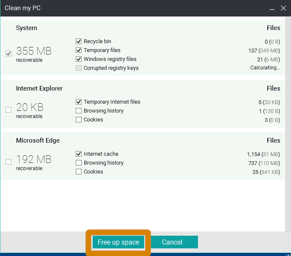This screenshot has height=256, width=291.
Task: Enable Microsoft Edge Browsing history checkbox
Action: coord(79,162)
